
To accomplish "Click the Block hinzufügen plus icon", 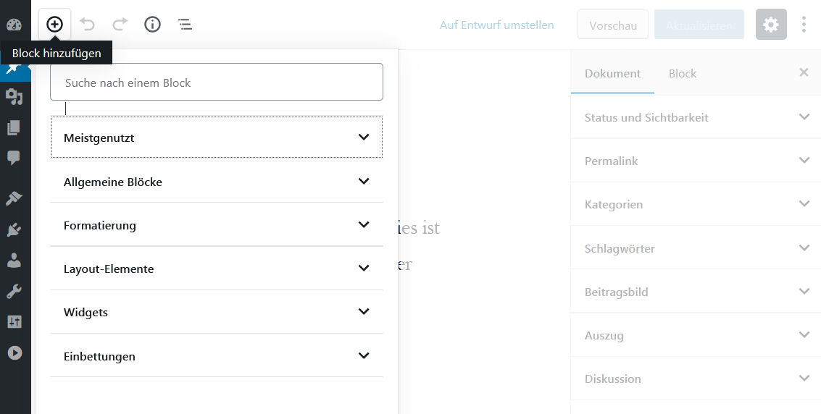I will tap(54, 24).
